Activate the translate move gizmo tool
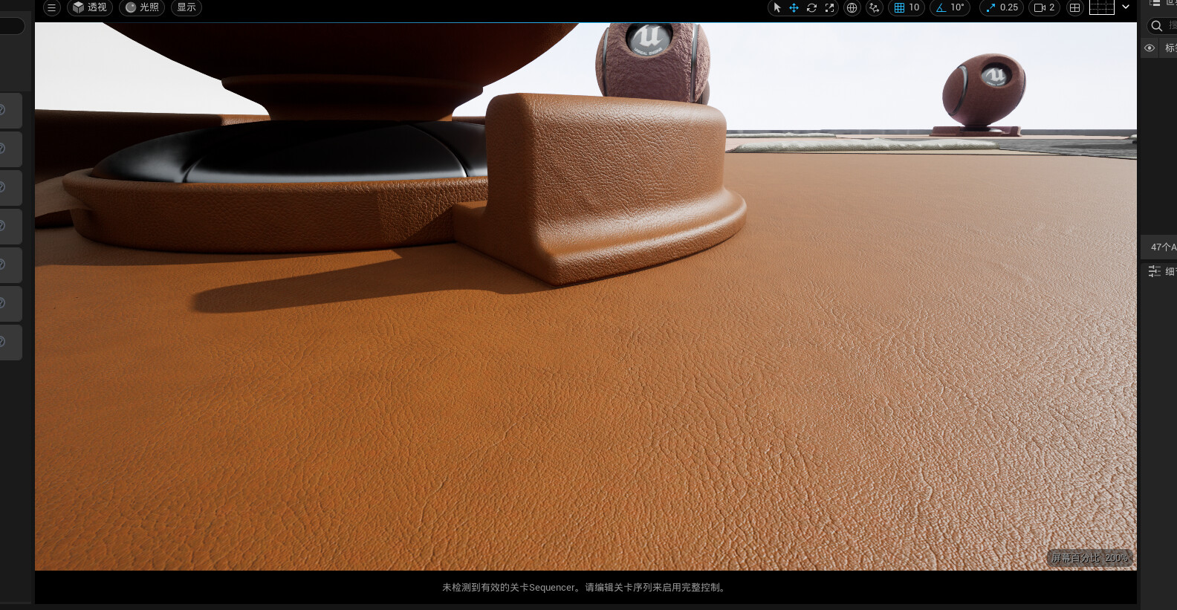Image resolution: width=1177 pixels, height=610 pixels. [x=794, y=7]
